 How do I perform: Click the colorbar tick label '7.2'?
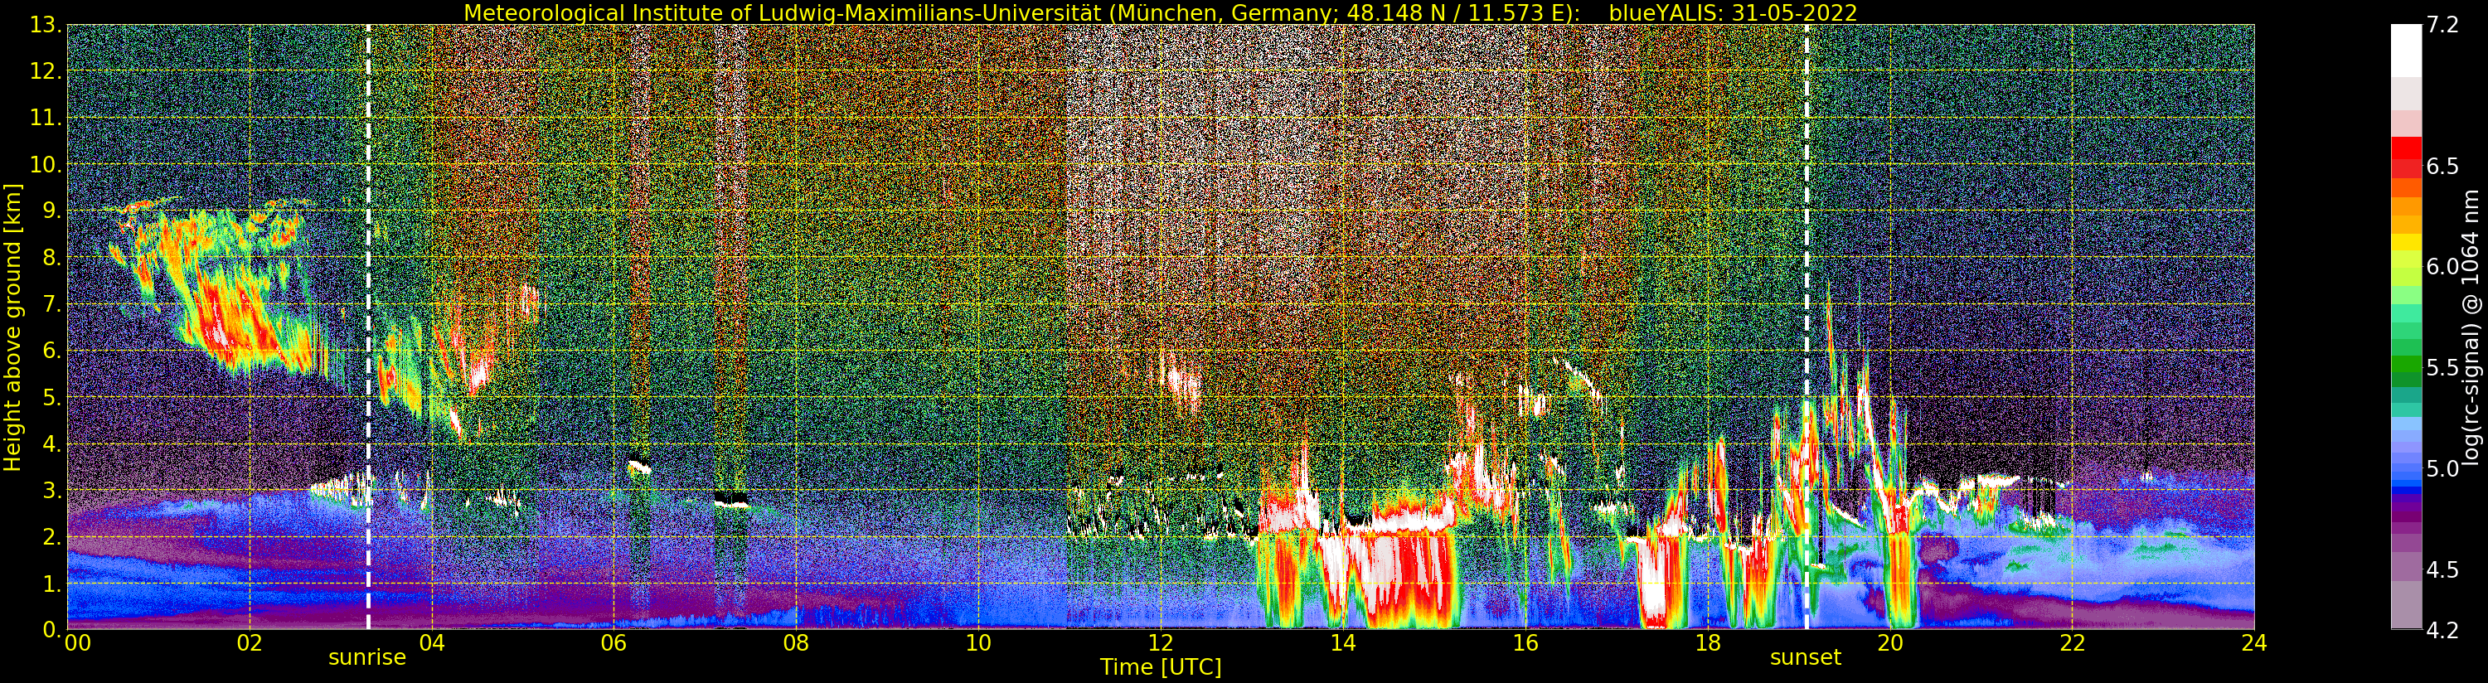pos(2442,26)
